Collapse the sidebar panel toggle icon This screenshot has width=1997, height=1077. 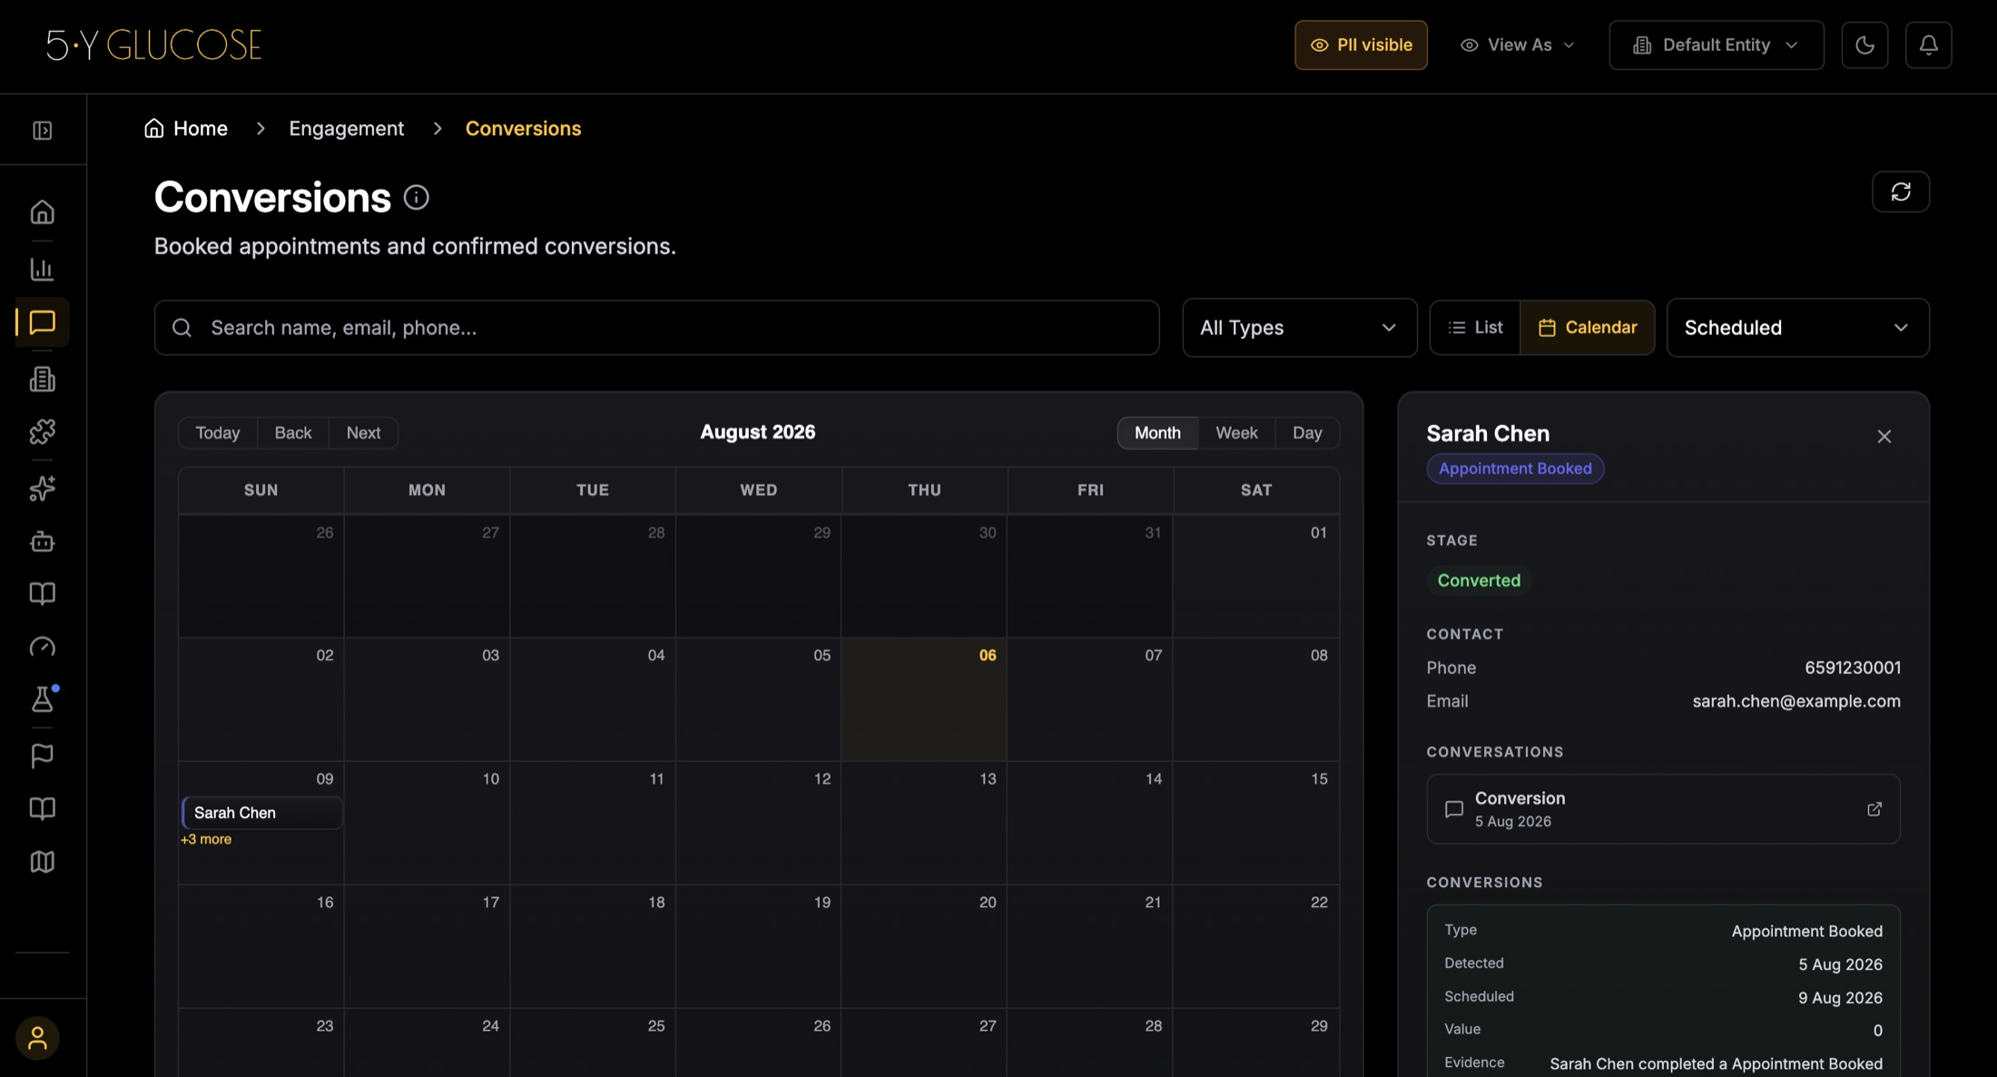click(43, 131)
